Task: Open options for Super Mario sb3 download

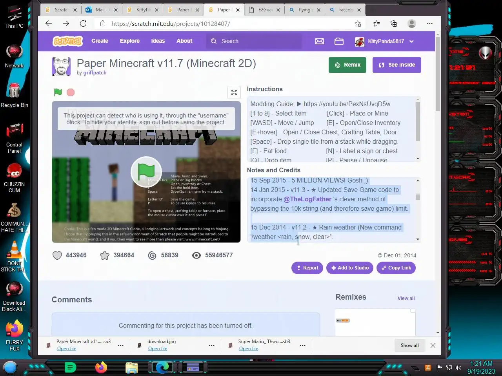Action: point(303,345)
